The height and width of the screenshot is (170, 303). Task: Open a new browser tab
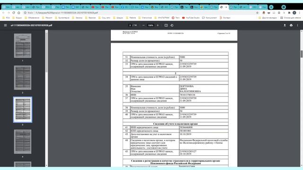click(x=271, y=7)
